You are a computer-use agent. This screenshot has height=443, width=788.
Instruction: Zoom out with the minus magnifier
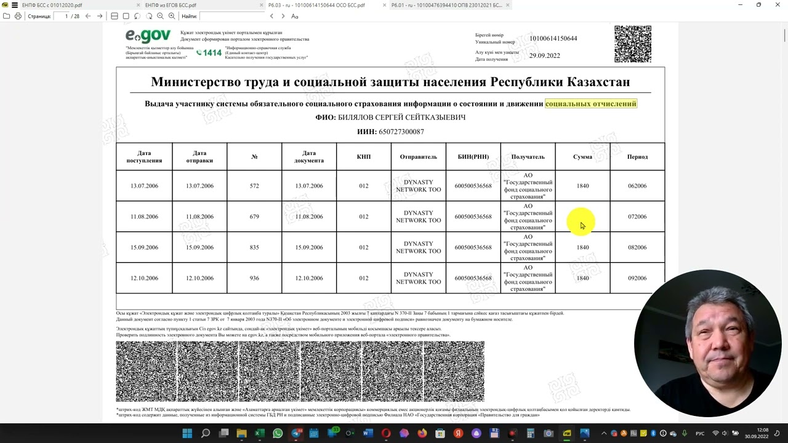160,16
